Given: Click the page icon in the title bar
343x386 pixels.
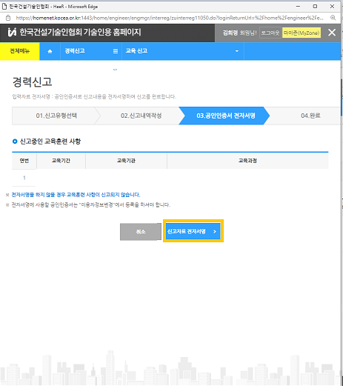Looking at the screenshot, I should (x=4, y=7).
